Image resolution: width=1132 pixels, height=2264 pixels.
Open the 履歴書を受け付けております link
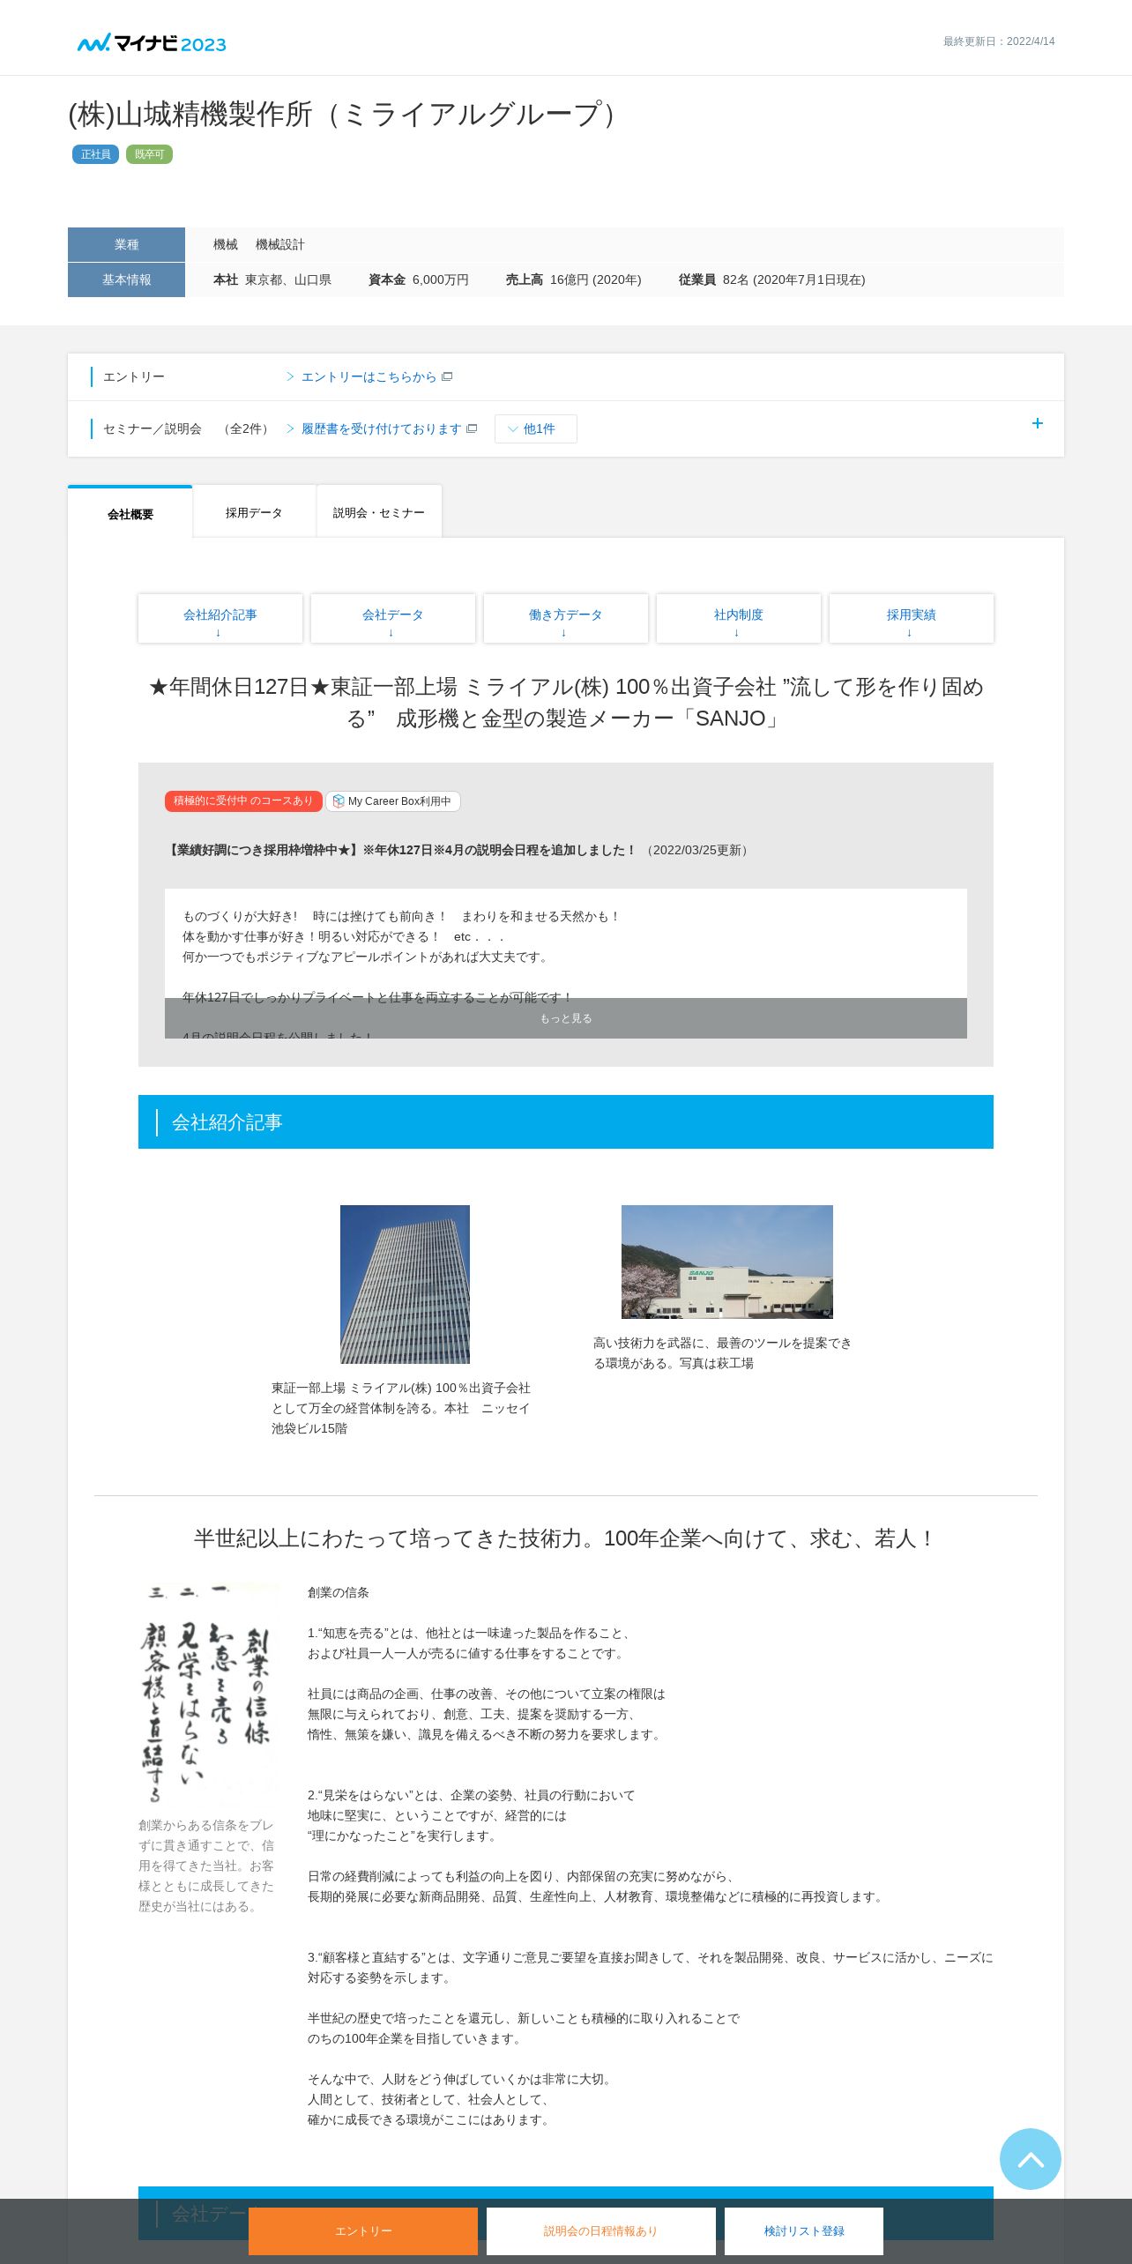click(x=381, y=428)
